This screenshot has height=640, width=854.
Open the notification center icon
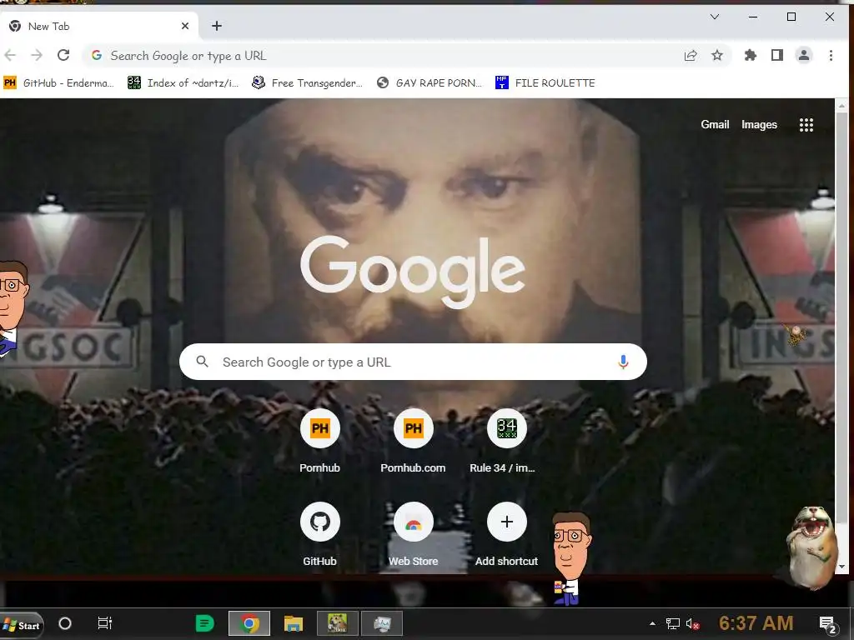point(829,624)
